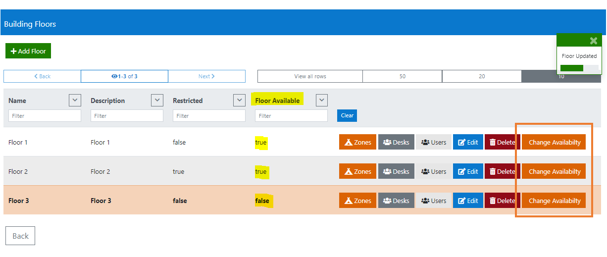Screen dimensions: 607x257
Task: Click the green Add Floor button
Action: (x=28, y=51)
